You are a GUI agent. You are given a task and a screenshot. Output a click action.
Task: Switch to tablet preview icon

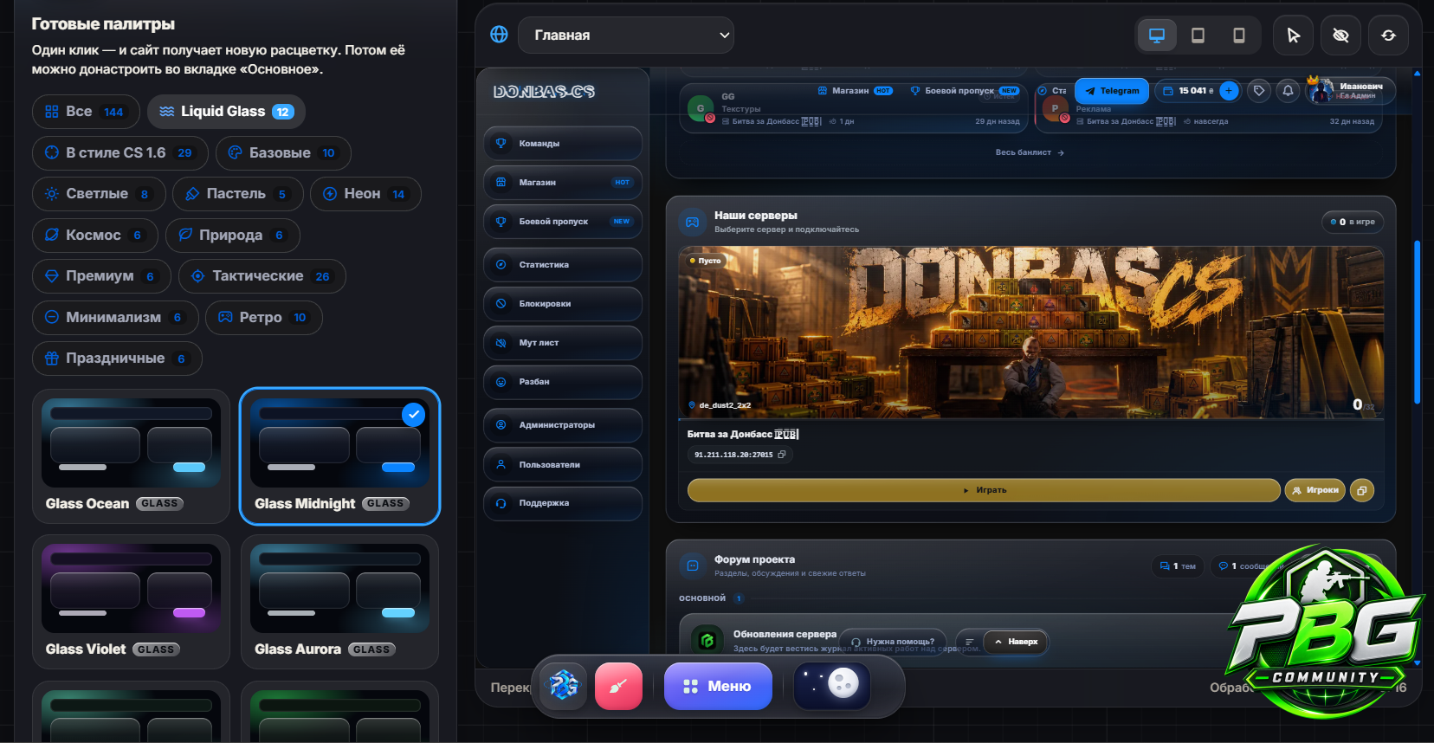click(x=1198, y=36)
